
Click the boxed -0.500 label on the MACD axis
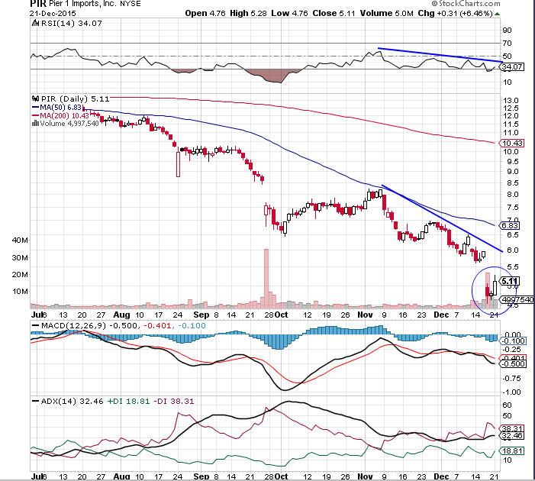pos(513,364)
